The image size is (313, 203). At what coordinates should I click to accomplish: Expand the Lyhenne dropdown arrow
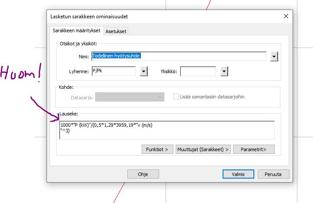tap(143, 71)
